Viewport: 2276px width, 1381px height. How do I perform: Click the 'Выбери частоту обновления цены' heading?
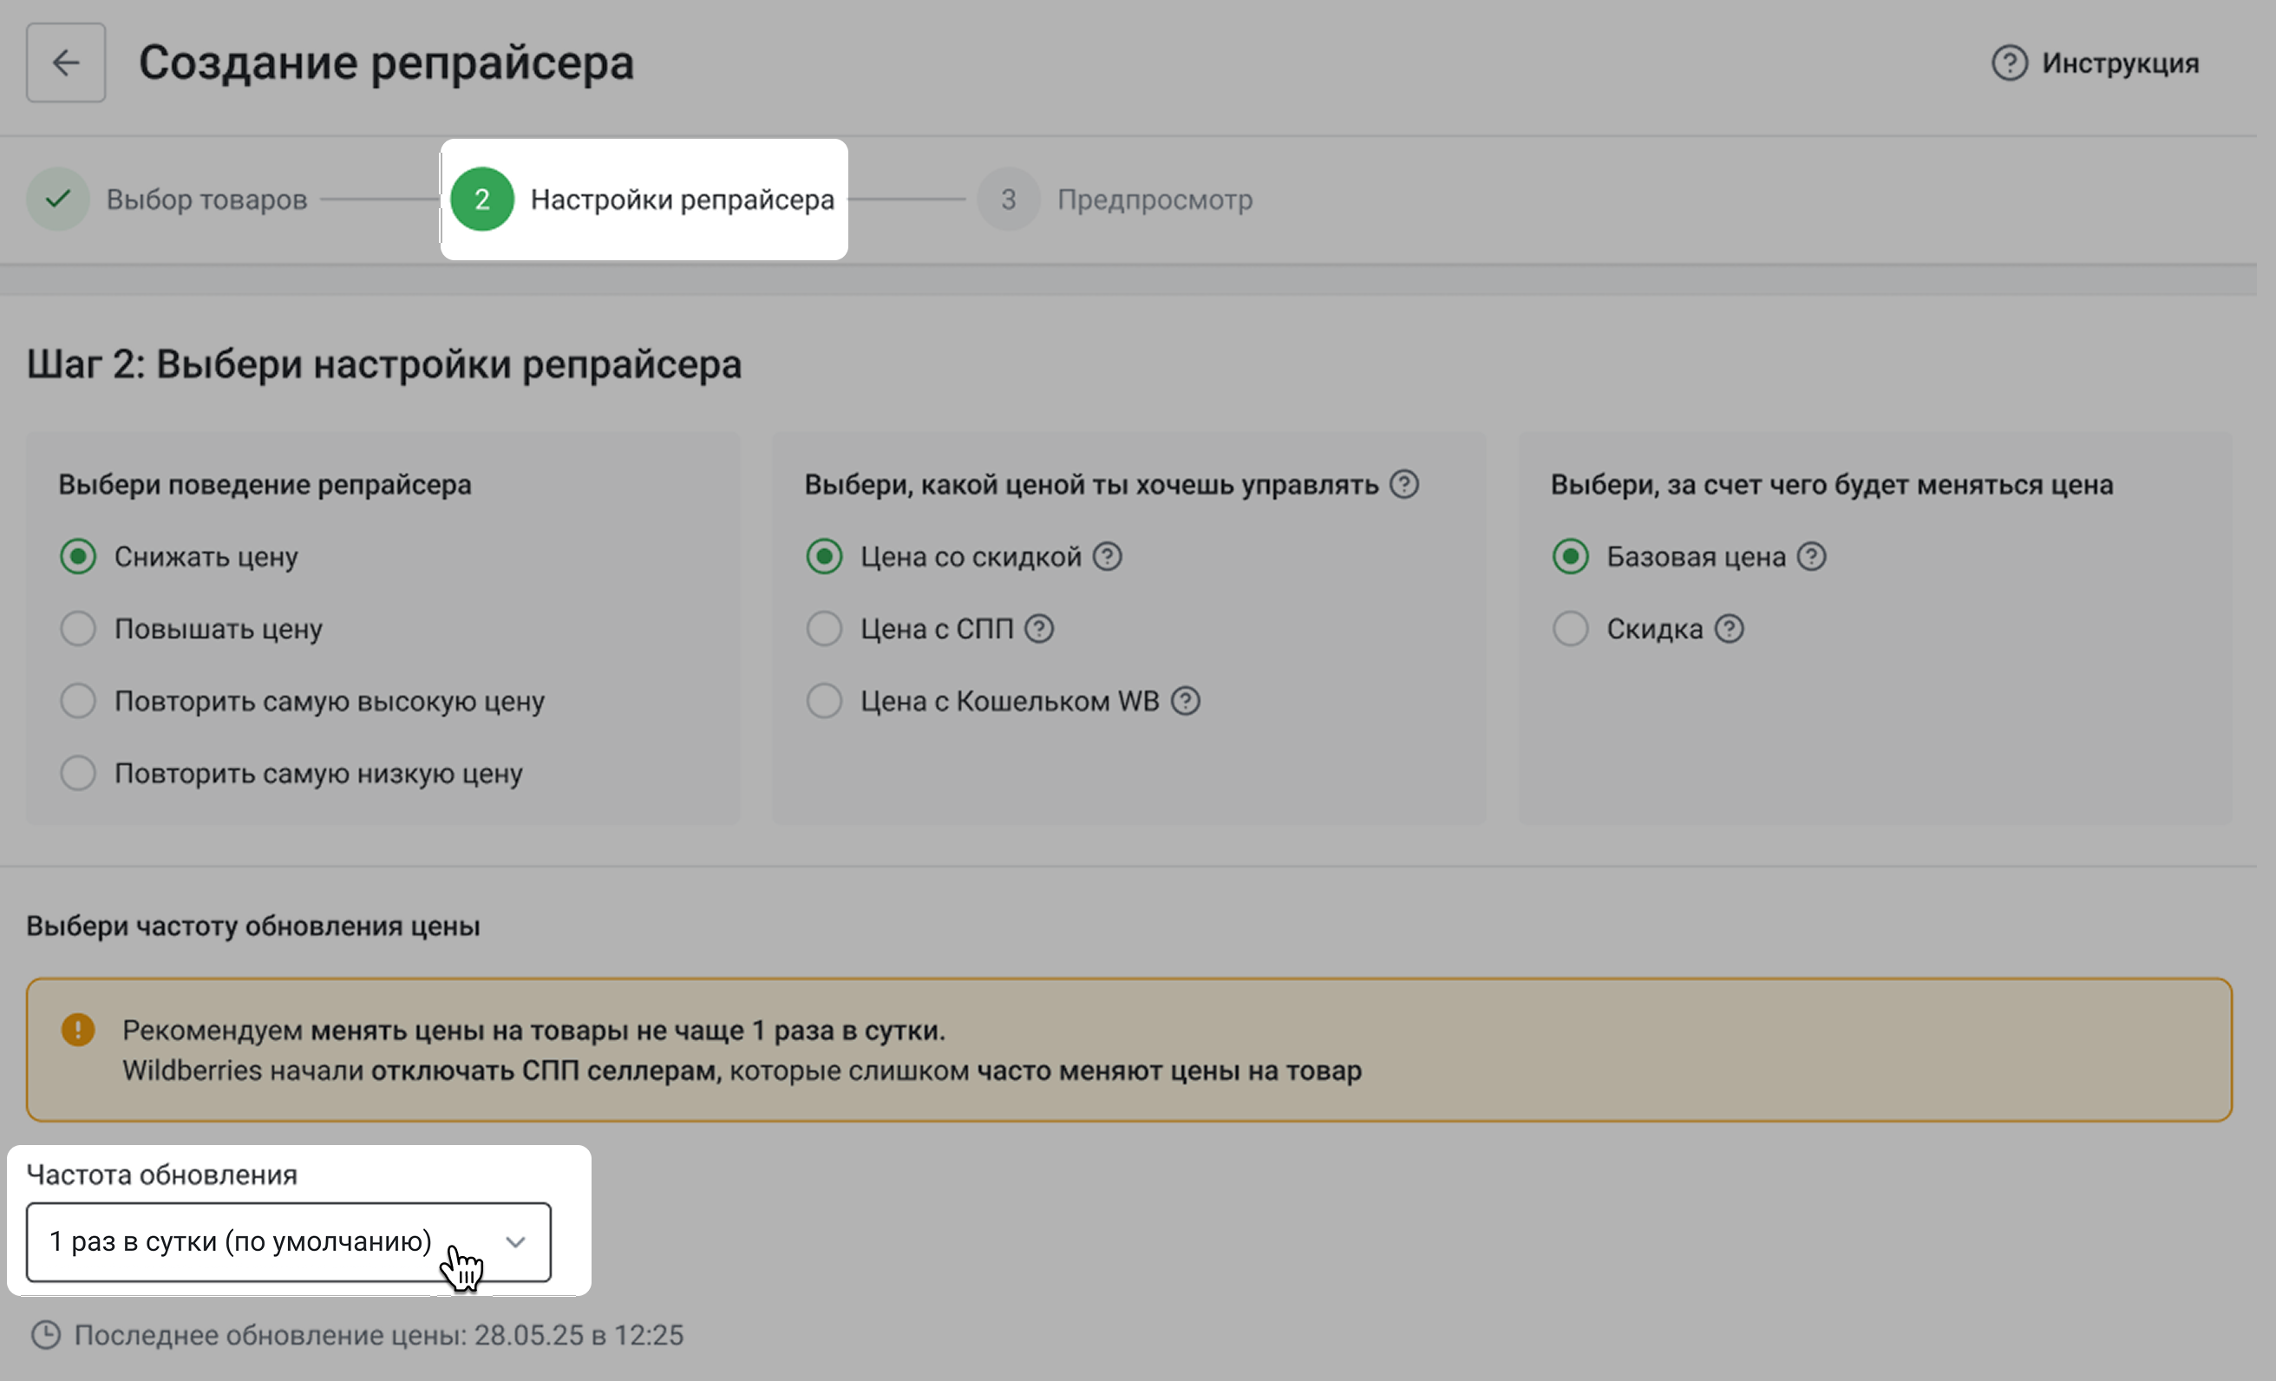[253, 926]
